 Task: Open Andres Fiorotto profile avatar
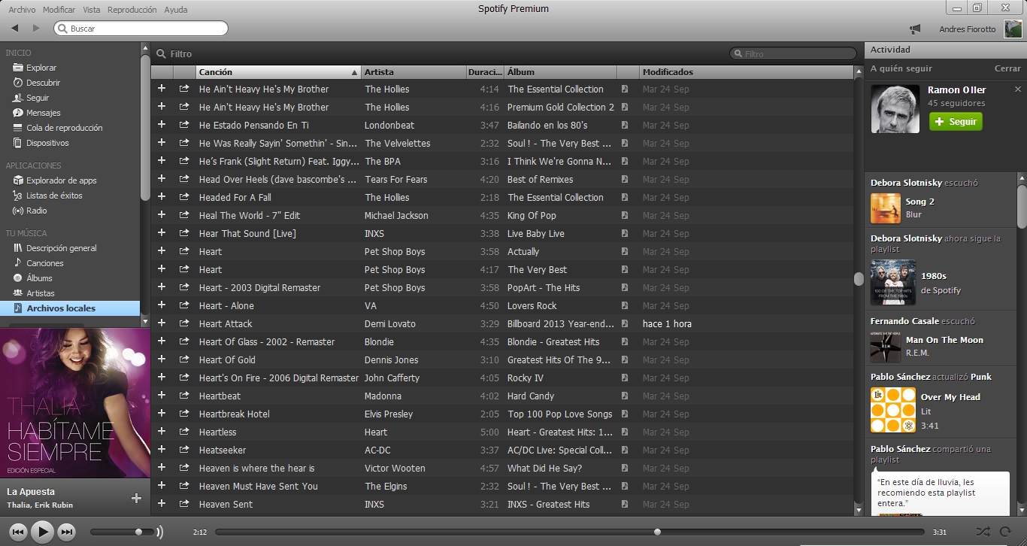pos(1013,29)
